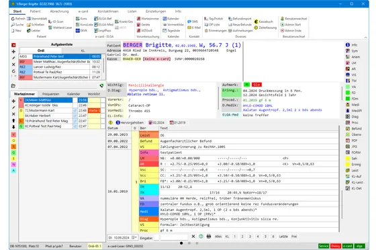The width and height of the screenshot is (376, 250).
Task: Select the pink N color filter in the left strip
Action: pos(13,165)
